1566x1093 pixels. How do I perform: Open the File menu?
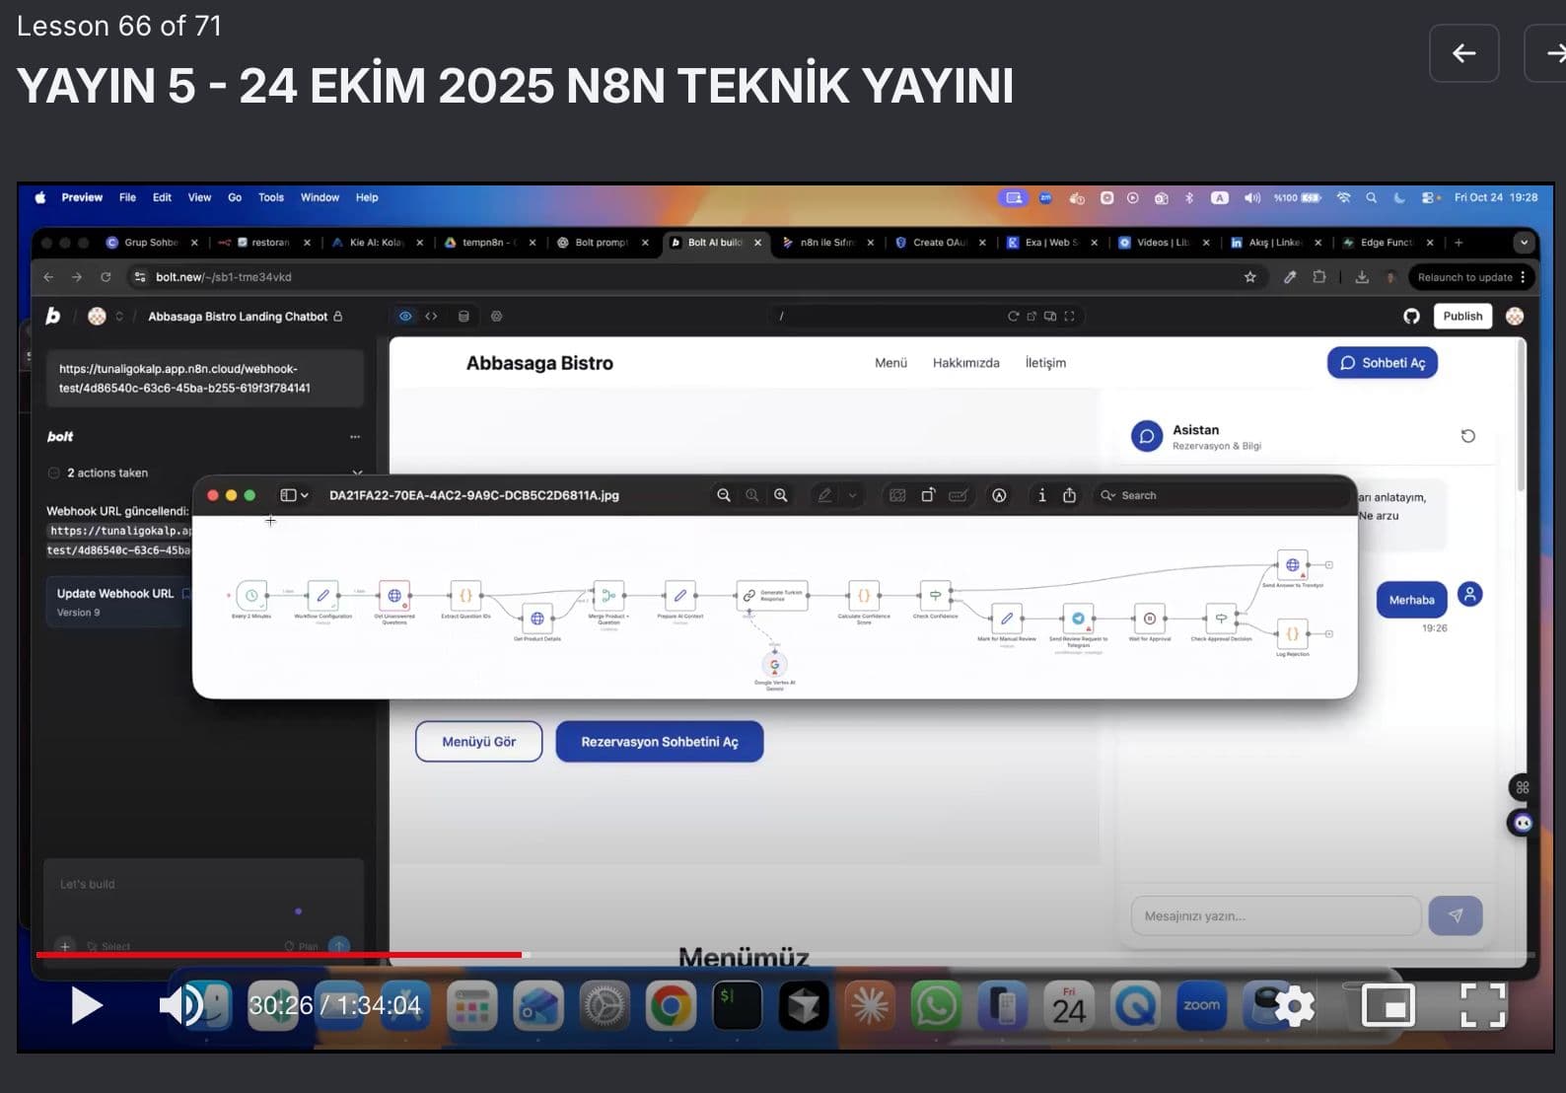click(127, 197)
